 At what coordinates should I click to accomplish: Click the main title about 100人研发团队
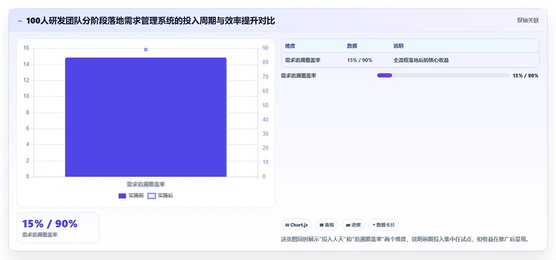tap(150, 21)
